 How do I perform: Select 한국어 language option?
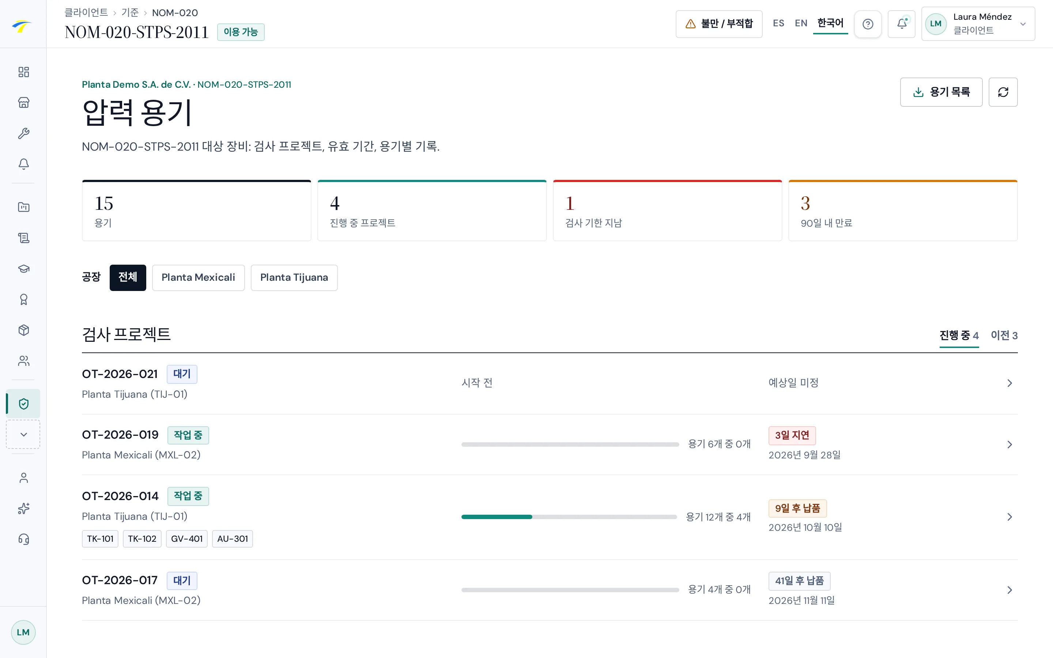coord(830,23)
